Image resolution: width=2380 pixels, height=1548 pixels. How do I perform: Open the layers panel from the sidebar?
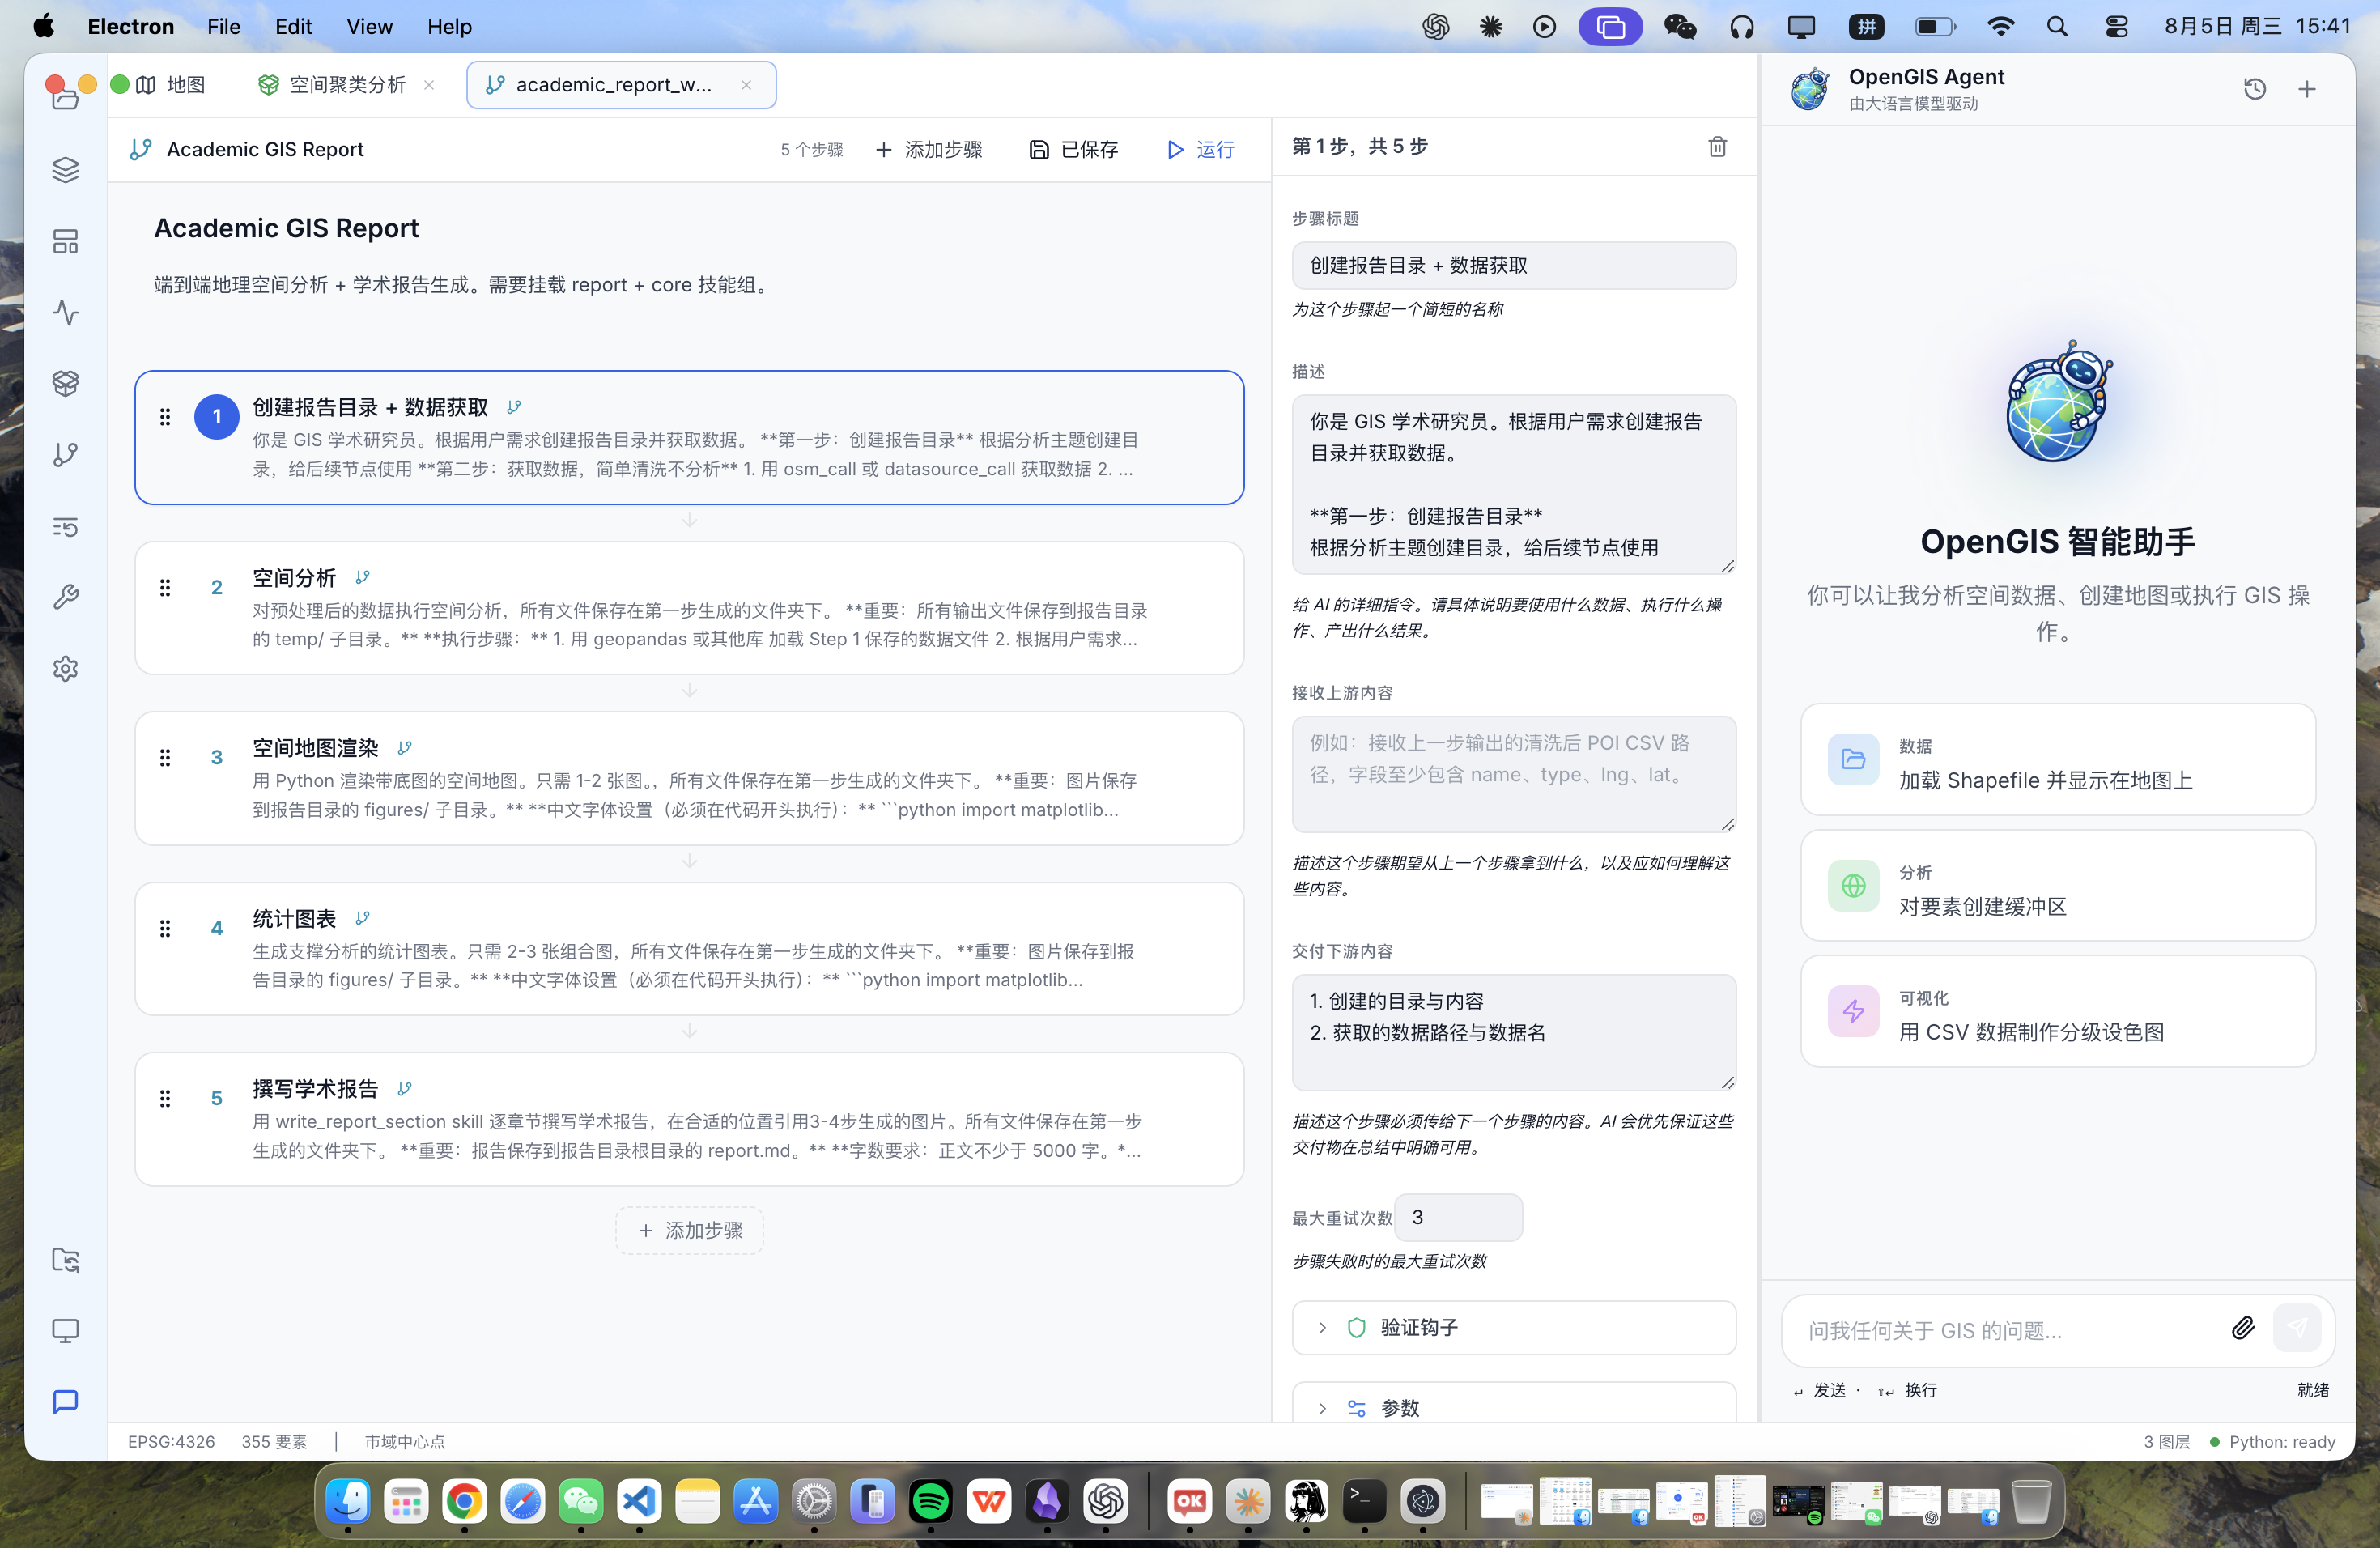pyautogui.click(x=66, y=170)
